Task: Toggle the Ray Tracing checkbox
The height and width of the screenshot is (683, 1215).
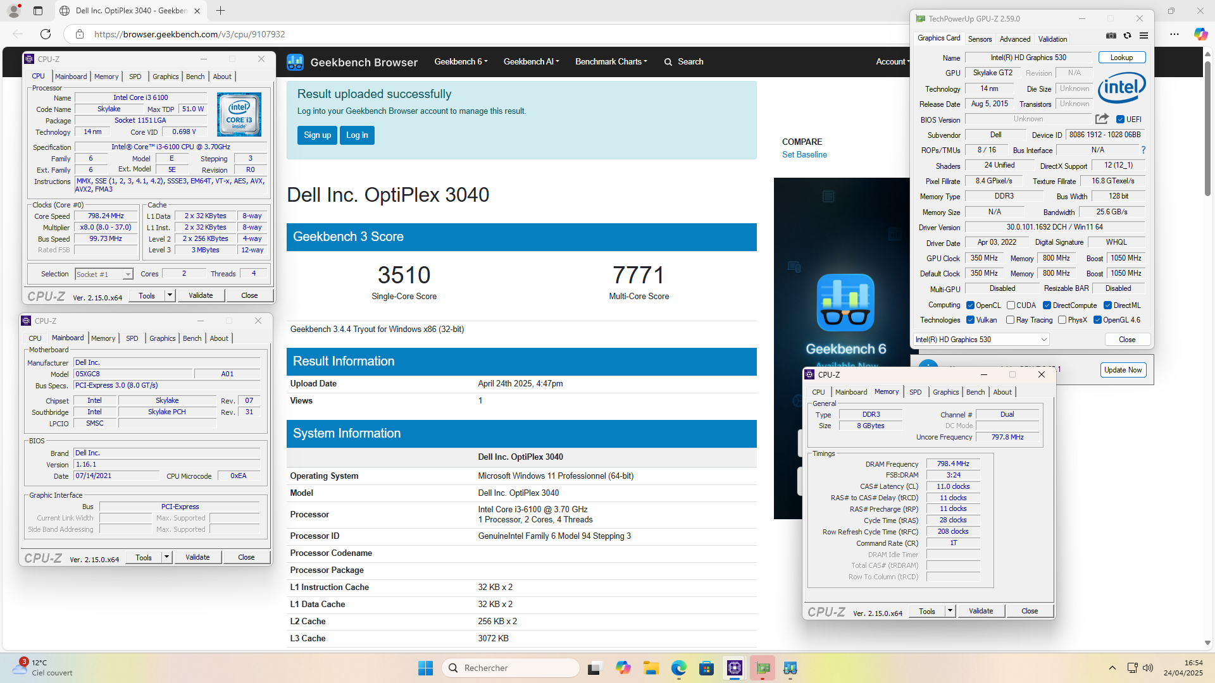Action: click(x=1011, y=320)
